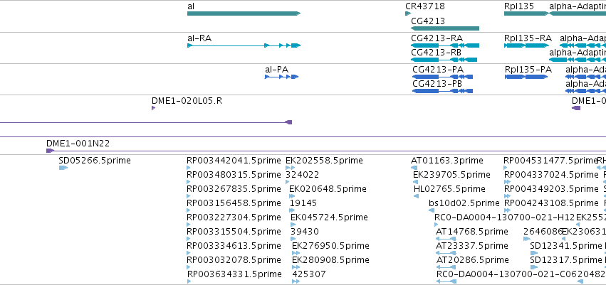606x285 pixels.
Task: Select the al gene teal bar
Action: point(244,14)
